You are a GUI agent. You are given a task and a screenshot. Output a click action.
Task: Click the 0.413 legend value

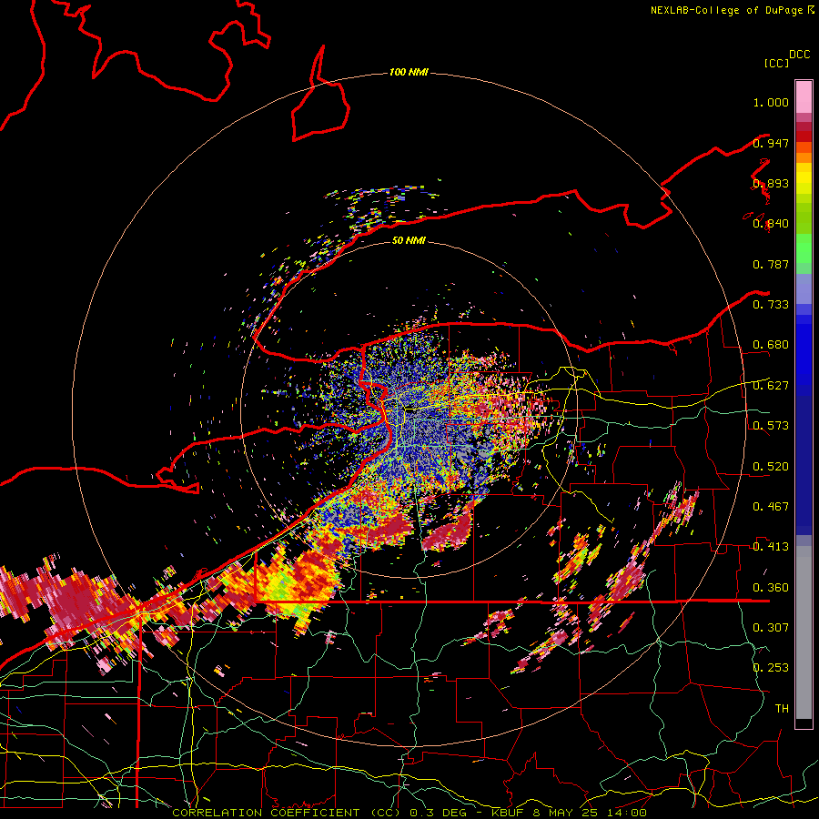771,547
